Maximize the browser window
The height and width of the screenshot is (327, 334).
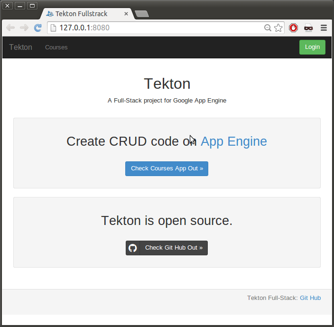(x=32, y=6)
